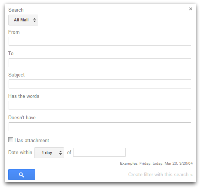
Task: Focus the From text field
Action: pyautogui.click(x=100, y=41)
